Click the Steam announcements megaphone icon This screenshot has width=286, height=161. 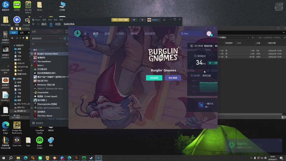coord(134,20)
